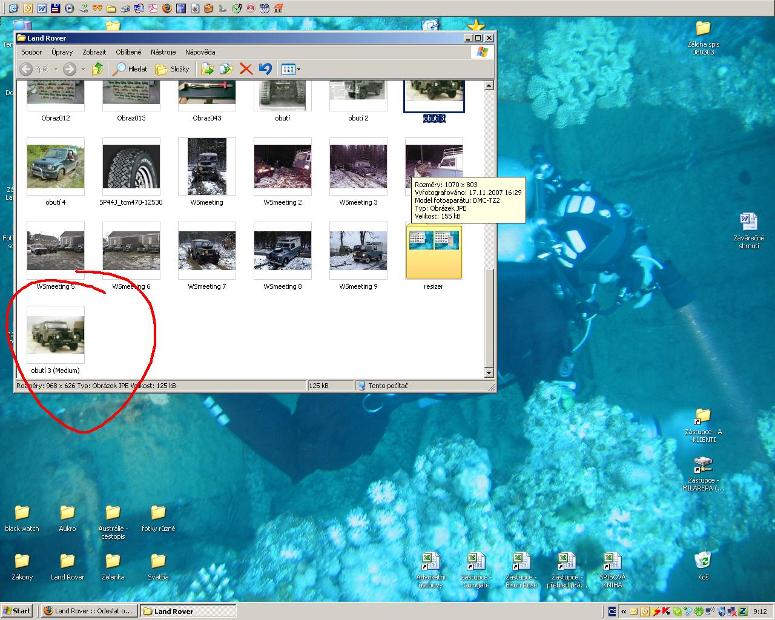Click the Hledat search button

click(x=131, y=69)
